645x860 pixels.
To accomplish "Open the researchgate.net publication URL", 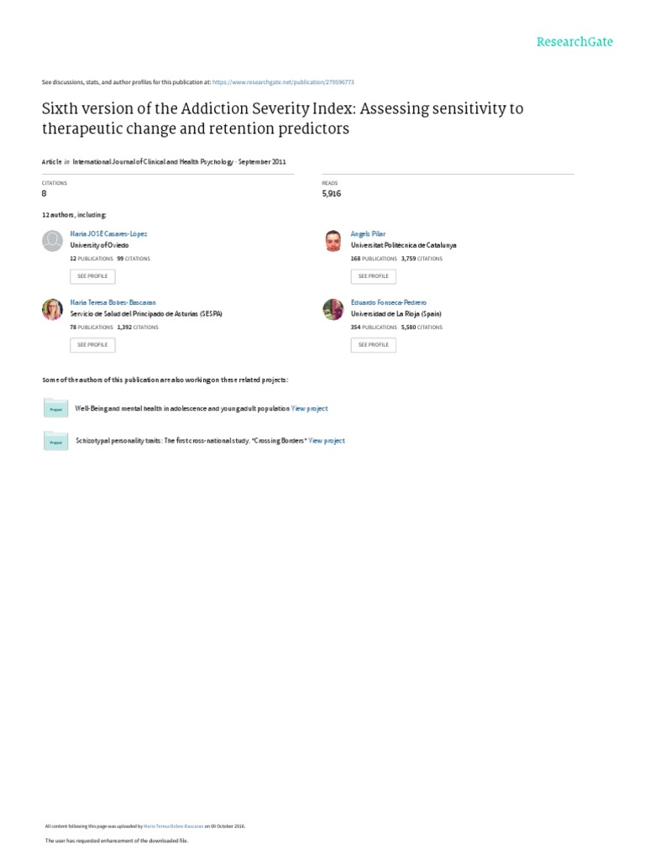I will (283, 82).
